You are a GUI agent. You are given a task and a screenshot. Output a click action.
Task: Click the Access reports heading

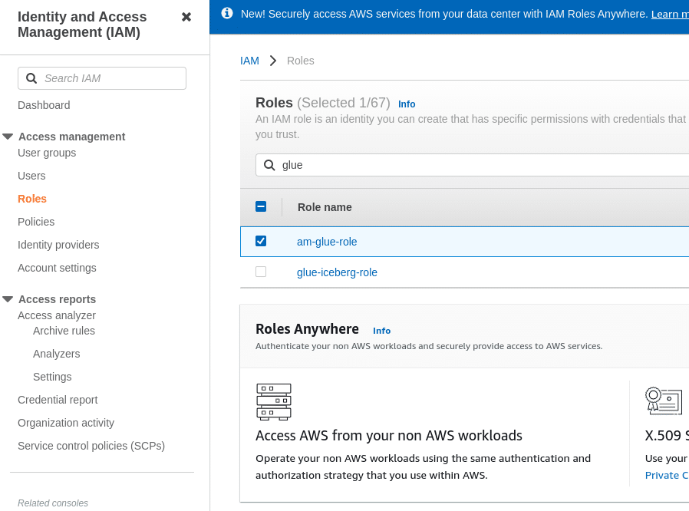click(57, 299)
